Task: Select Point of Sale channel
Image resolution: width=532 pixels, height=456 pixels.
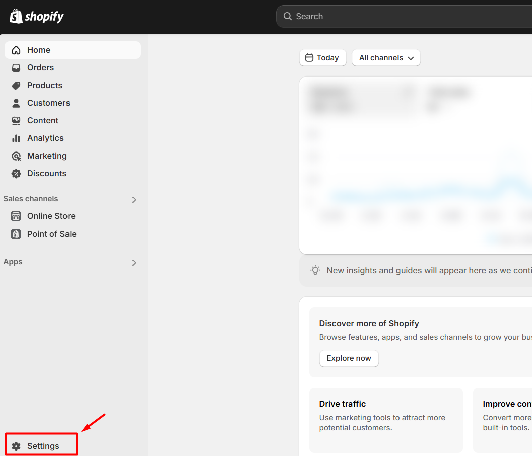Action: [x=73, y=234]
